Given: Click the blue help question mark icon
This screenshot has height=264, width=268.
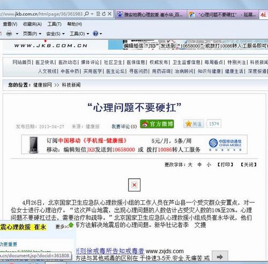Looking at the screenshot, I should (96, 33).
